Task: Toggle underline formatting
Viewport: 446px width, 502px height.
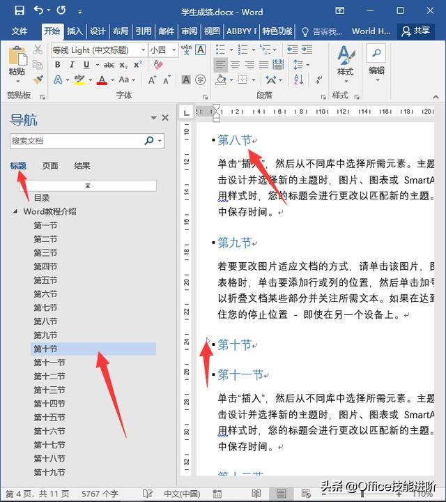Action: pyautogui.click(x=86, y=65)
